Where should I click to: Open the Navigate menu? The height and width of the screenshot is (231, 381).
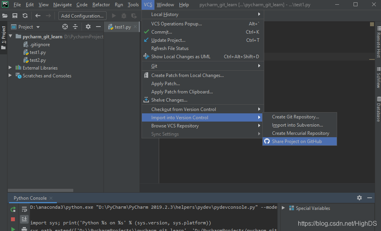coord(62,5)
